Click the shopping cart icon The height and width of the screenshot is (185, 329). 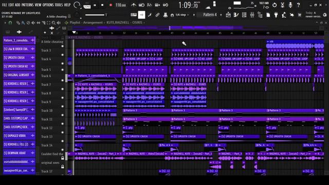coord(299,15)
